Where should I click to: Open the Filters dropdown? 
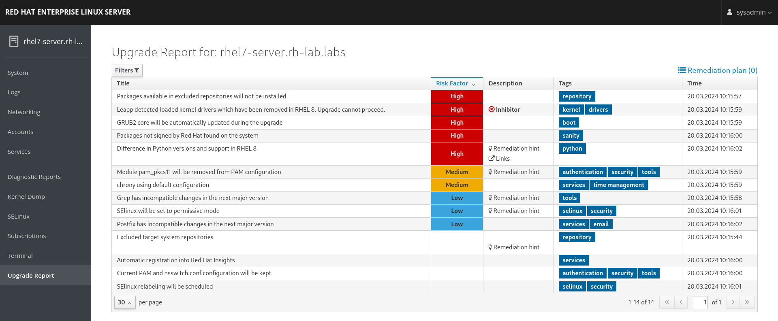tap(127, 70)
